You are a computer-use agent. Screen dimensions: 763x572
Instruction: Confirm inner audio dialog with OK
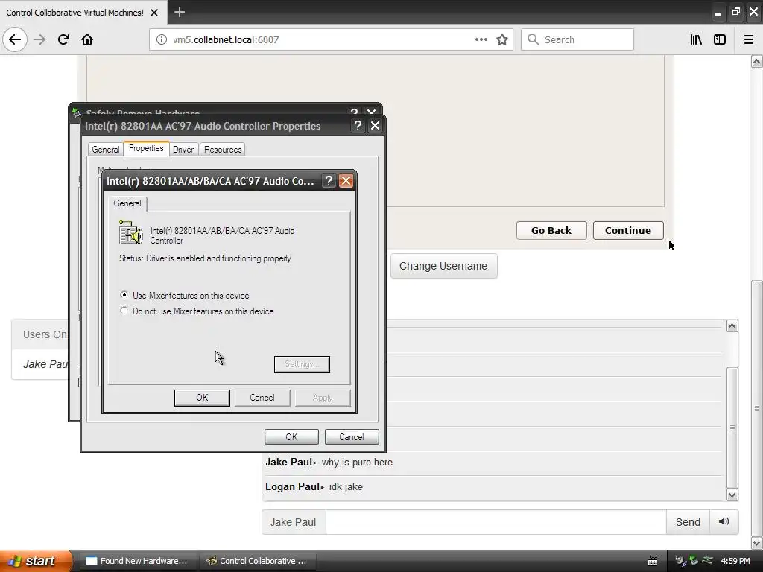pyautogui.click(x=202, y=398)
